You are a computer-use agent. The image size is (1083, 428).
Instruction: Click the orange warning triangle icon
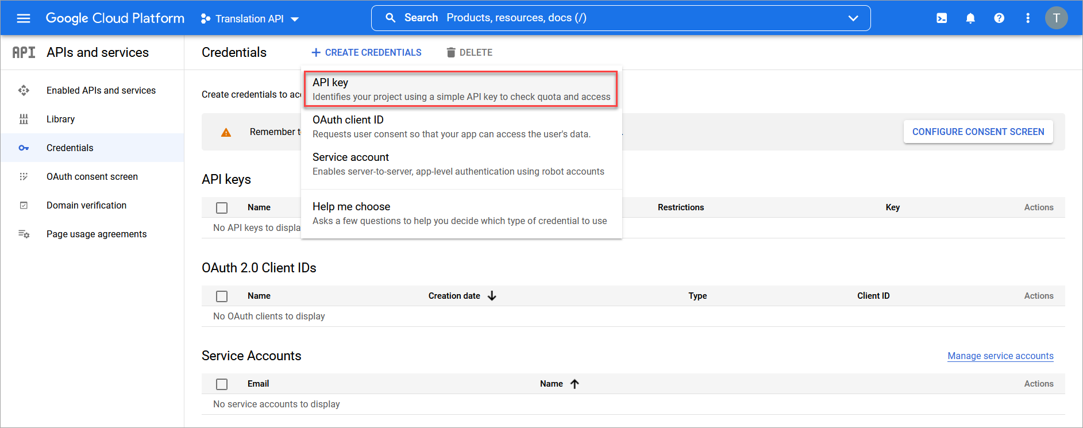(x=226, y=132)
